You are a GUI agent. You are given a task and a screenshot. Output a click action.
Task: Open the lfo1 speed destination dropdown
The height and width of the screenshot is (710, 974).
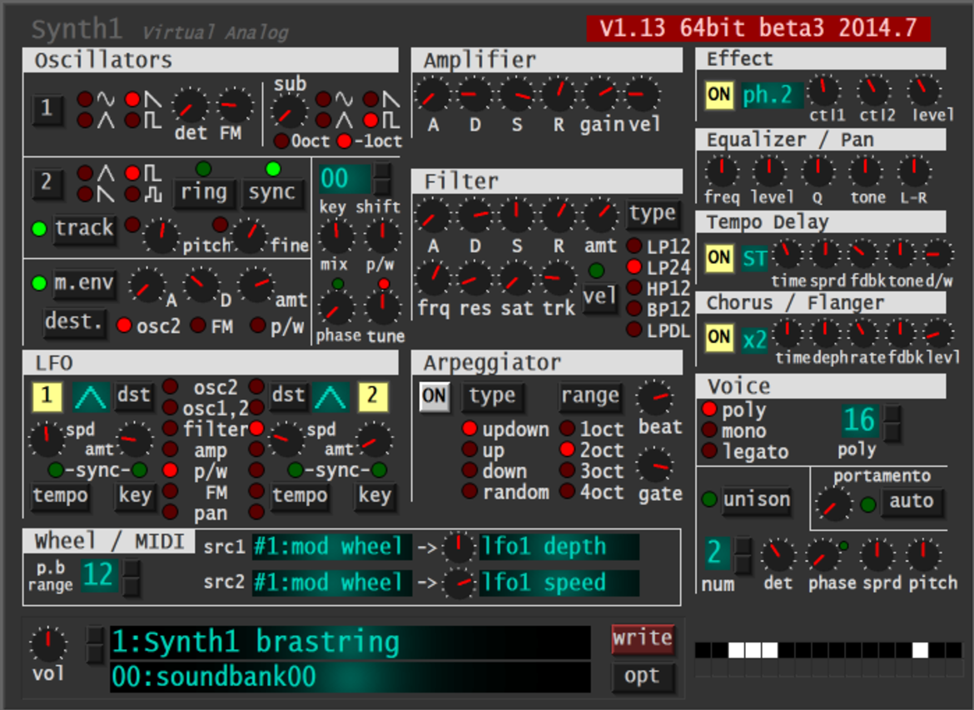click(x=559, y=583)
